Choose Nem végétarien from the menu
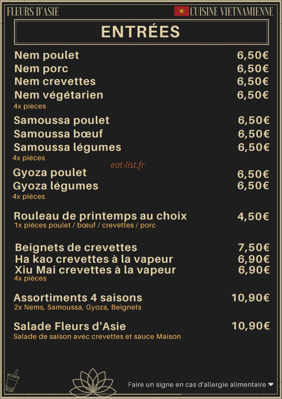This screenshot has width=282, height=399. [59, 95]
